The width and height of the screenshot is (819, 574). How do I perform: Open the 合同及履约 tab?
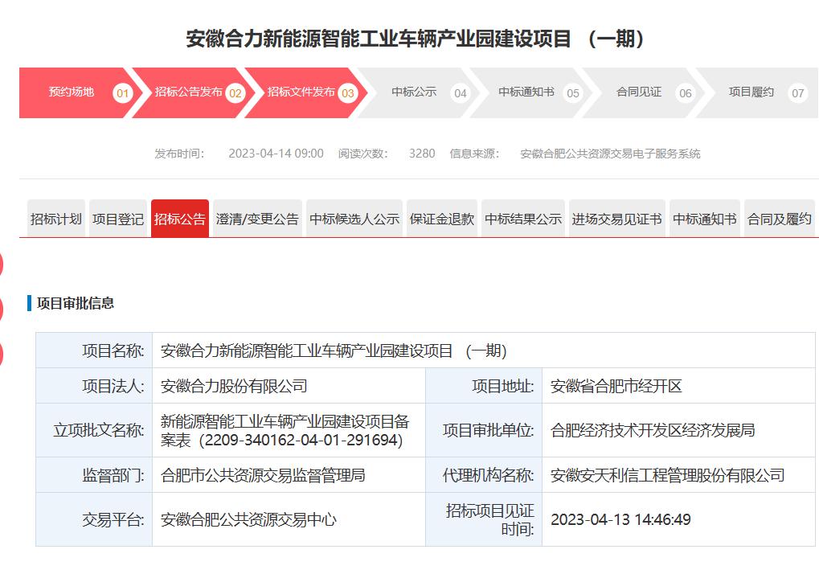coord(780,219)
